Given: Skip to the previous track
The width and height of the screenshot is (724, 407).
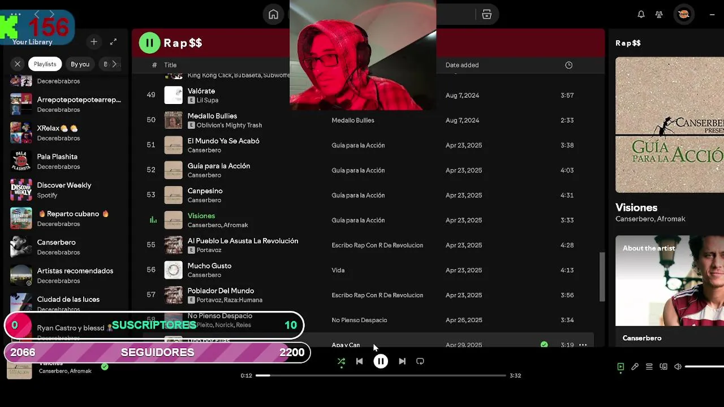Looking at the screenshot, I should [359, 361].
